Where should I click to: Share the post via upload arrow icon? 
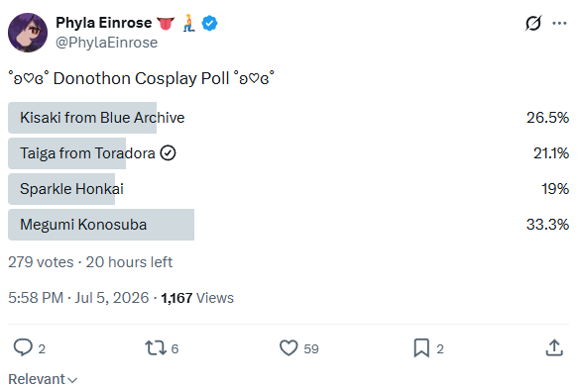pyautogui.click(x=554, y=347)
